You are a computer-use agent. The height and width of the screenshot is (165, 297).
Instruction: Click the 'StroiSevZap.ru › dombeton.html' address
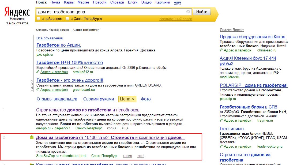61,156
